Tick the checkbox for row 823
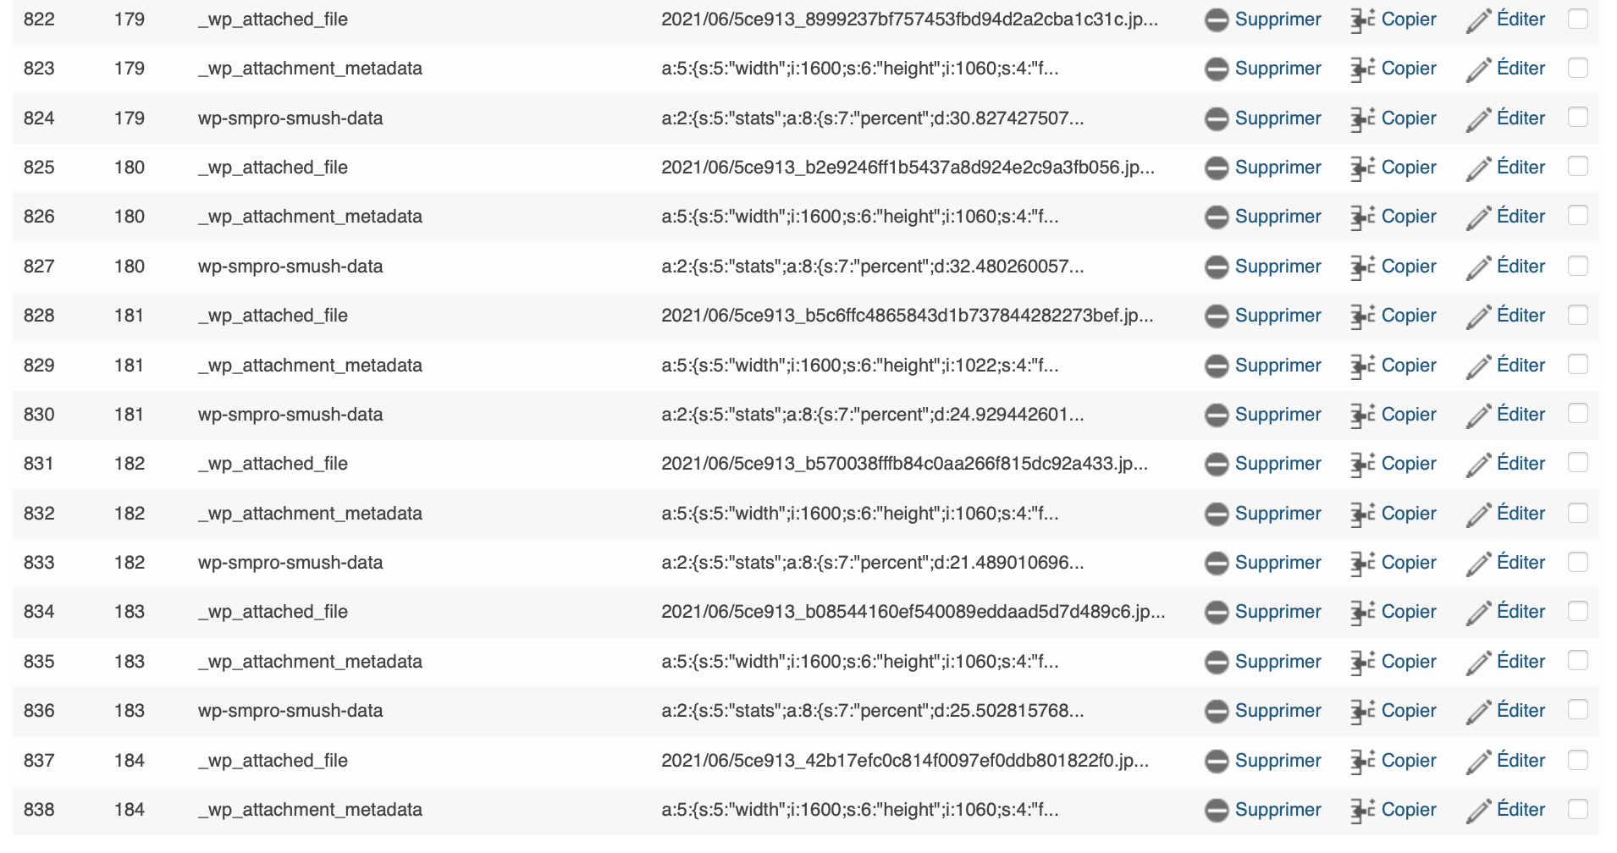The height and width of the screenshot is (853, 1617). click(1577, 68)
